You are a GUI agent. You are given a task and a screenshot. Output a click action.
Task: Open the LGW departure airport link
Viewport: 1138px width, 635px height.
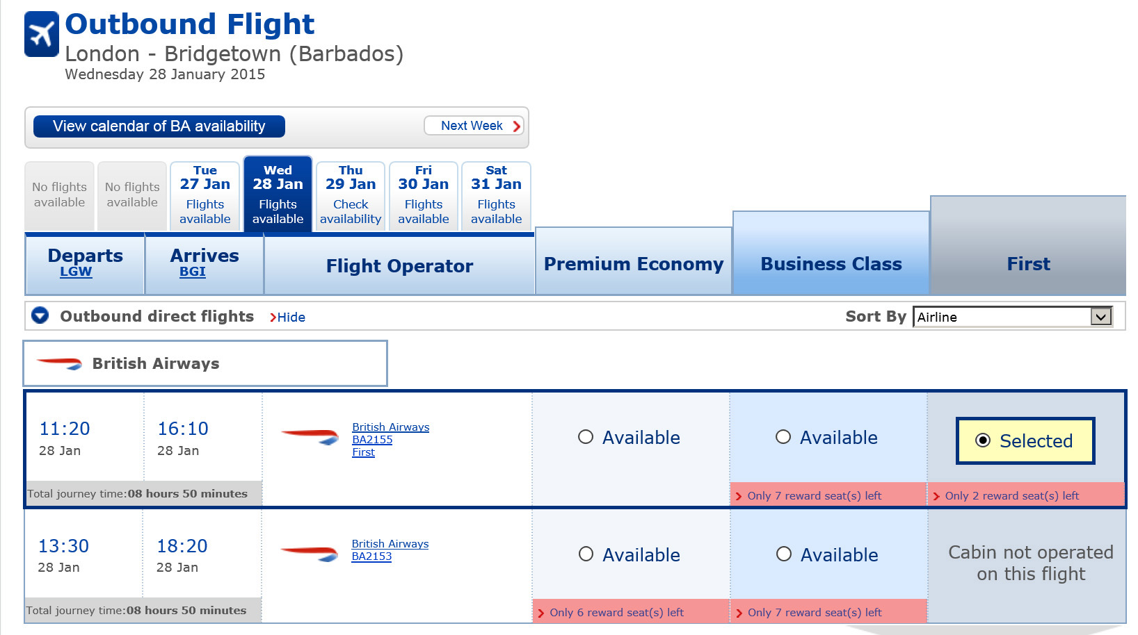76,272
